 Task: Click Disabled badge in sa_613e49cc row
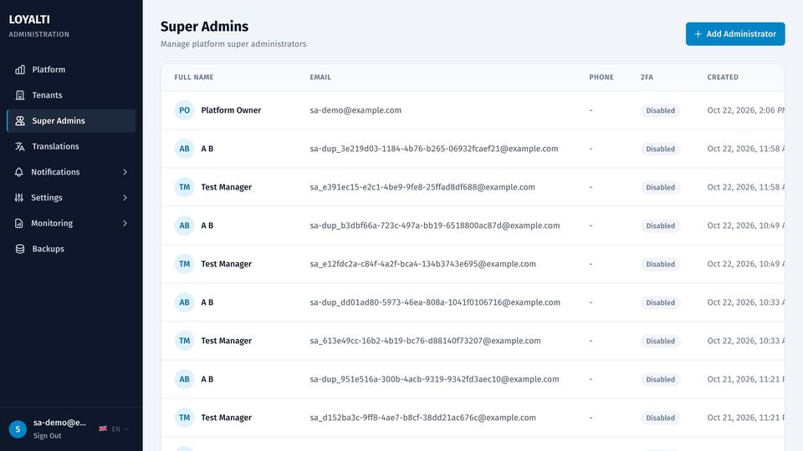click(x=660, y=341)
